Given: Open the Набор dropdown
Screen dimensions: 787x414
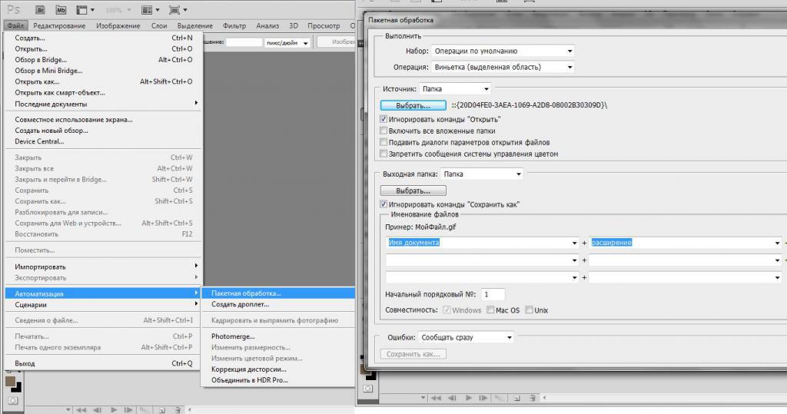Looking at the screenshot, I should tap(503, 51).
